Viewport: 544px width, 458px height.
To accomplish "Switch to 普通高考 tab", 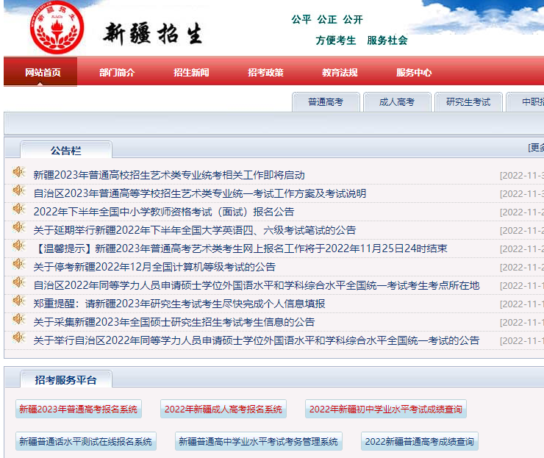I will [x=326, y=102].
